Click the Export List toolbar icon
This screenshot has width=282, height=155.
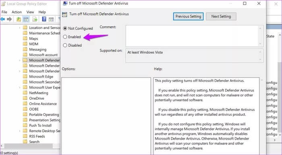click(35, 19)
